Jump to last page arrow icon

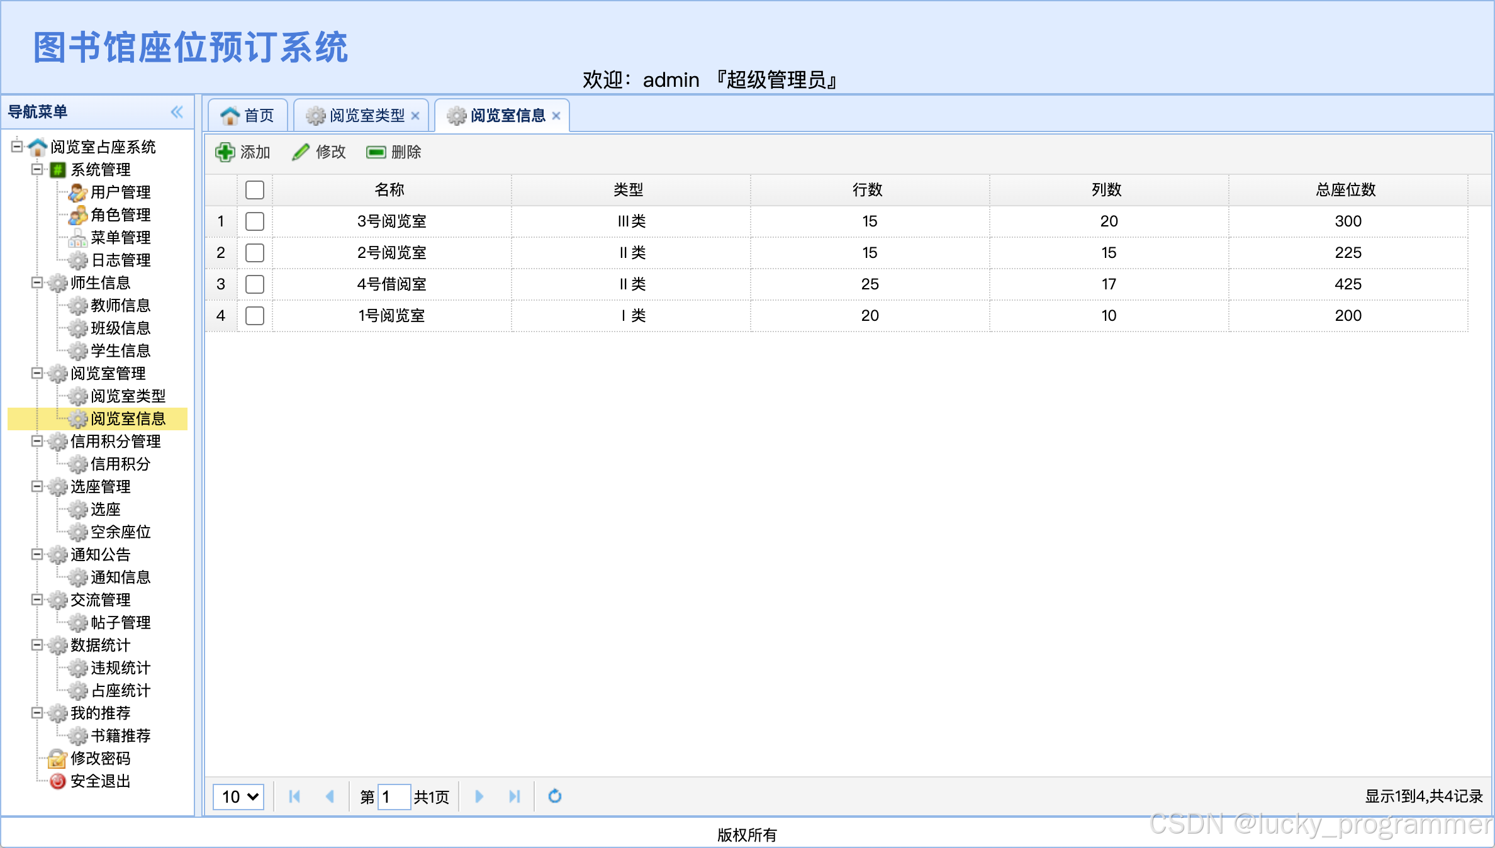coord(514,796)
